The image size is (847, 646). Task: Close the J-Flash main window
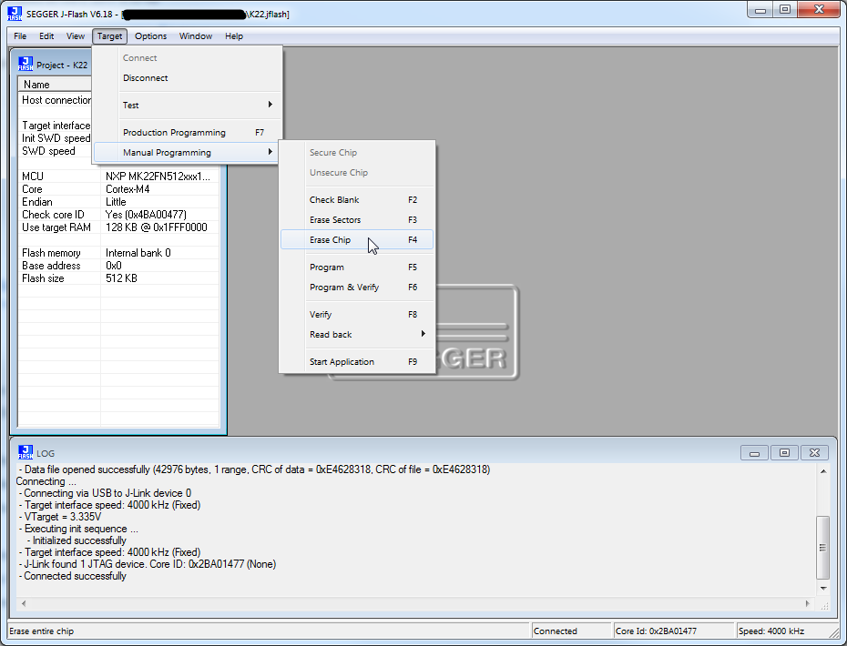tap(819, 10)
